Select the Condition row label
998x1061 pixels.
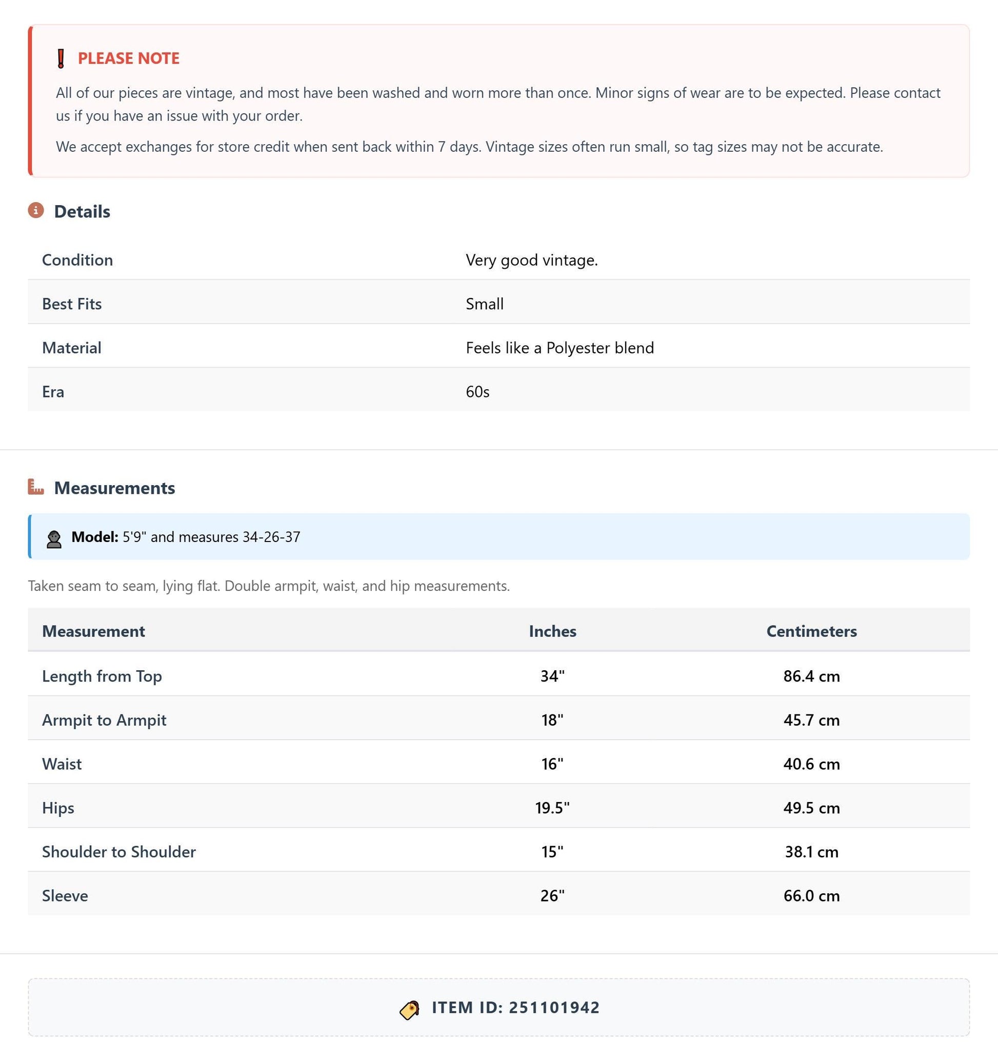pos(77,260)
